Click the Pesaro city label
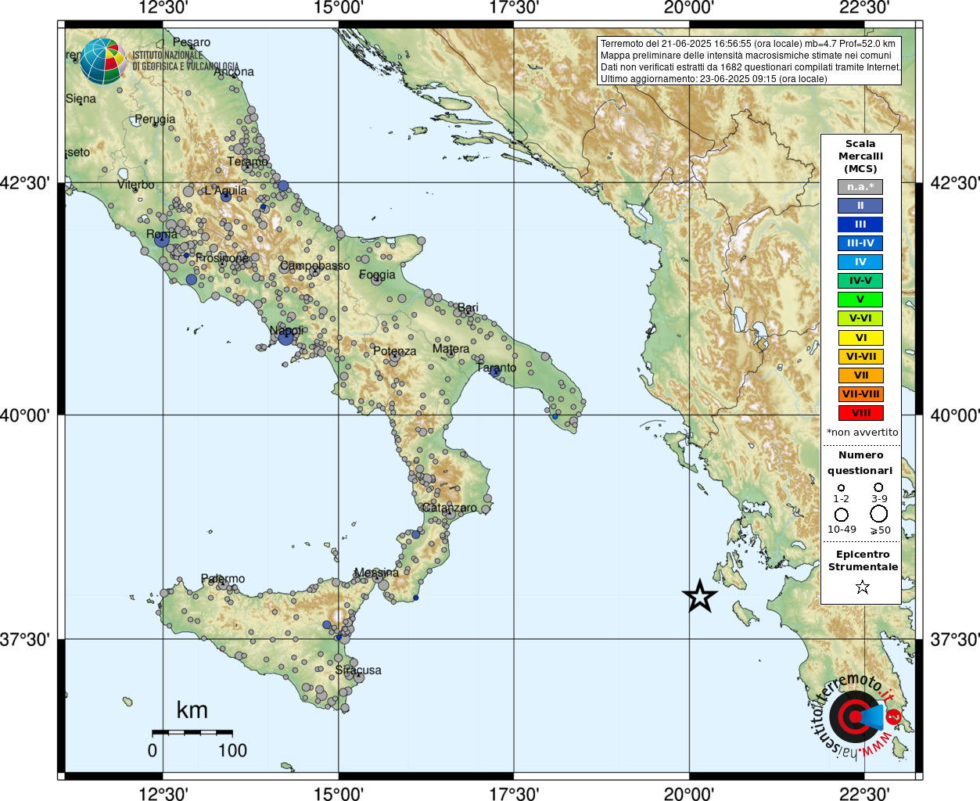The height and width of the screenshot is (801, 980). [x=192, y=42]
